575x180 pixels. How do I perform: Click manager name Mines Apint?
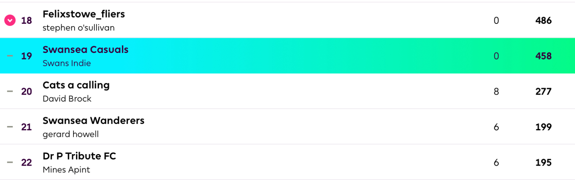click(x=66, y=170)
